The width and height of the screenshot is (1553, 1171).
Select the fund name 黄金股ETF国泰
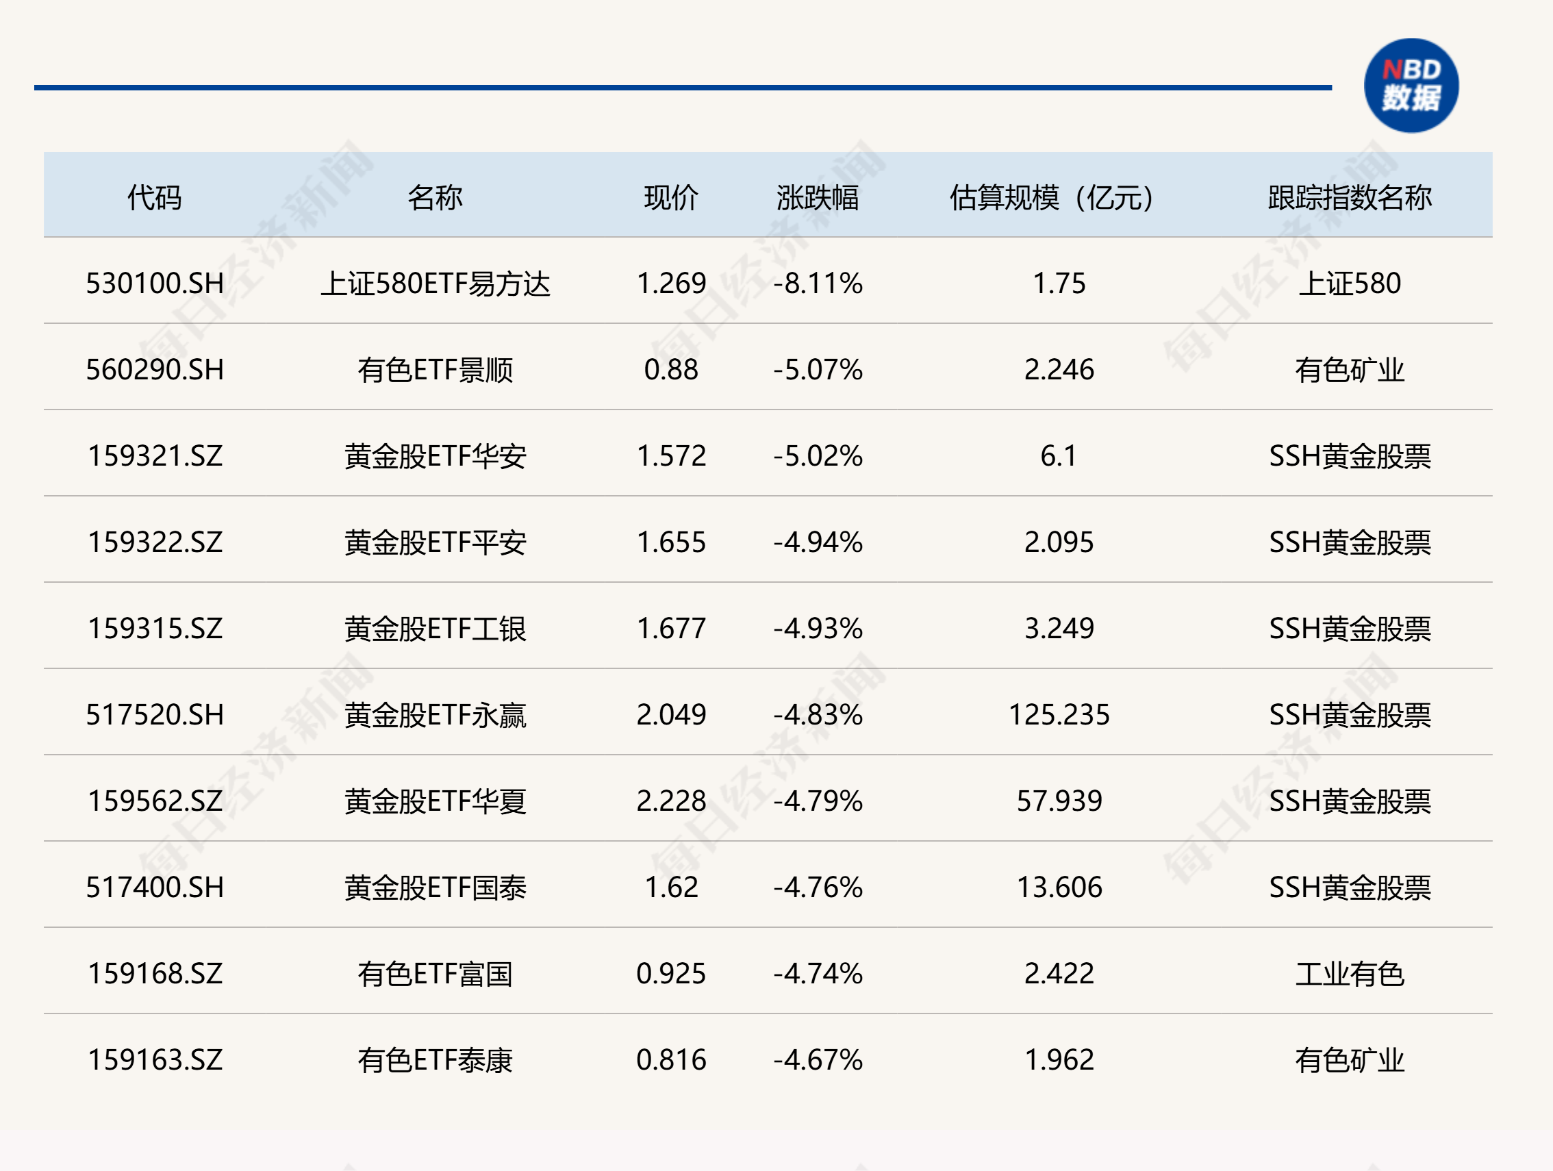[435, 888]
